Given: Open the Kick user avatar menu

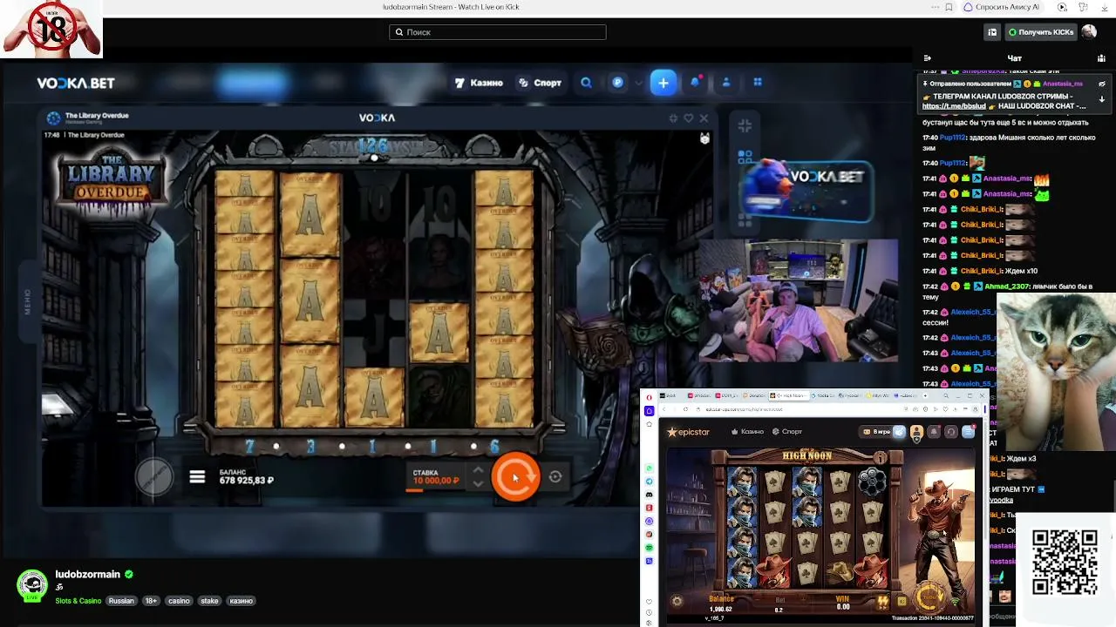Looking at the screenshot, I should point(1089,32).
